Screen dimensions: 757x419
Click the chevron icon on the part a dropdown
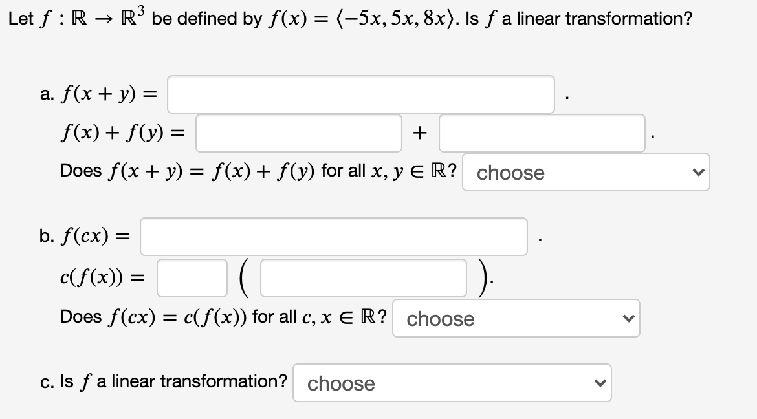point(698,172)
